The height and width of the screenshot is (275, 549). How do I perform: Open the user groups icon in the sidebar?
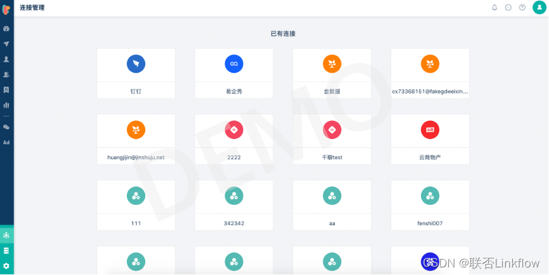pyautogui.click(x=6, y=75)
